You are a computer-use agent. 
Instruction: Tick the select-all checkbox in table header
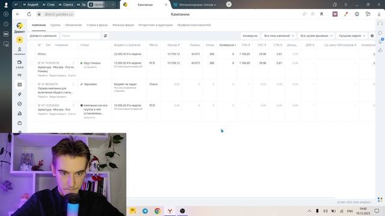pyautogui.click(x=31, y=45)
